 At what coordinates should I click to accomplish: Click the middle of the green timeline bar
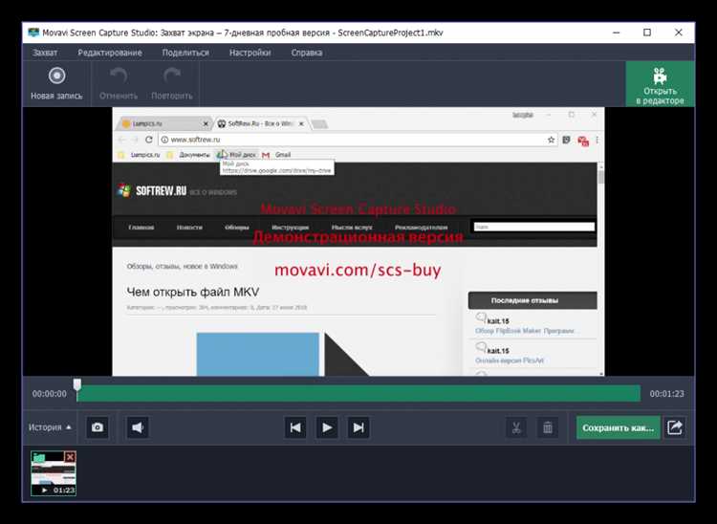click(x=358, y=394)
